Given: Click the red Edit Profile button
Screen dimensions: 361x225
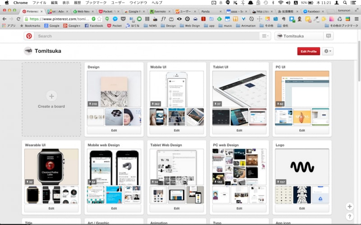Looking at the screenshot, I should [x=309, y=51].
